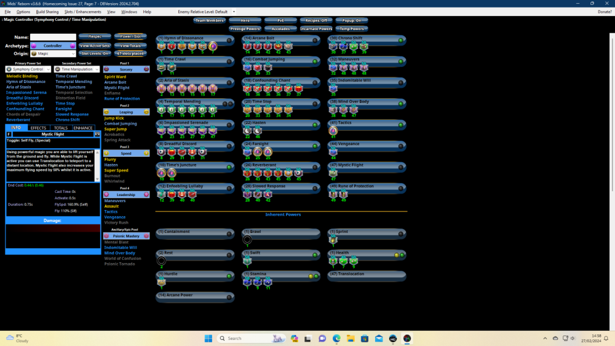Toggle the Tactics power indicator
The image size is (615, 346).
pyautogui.click(x=401, y=125)
